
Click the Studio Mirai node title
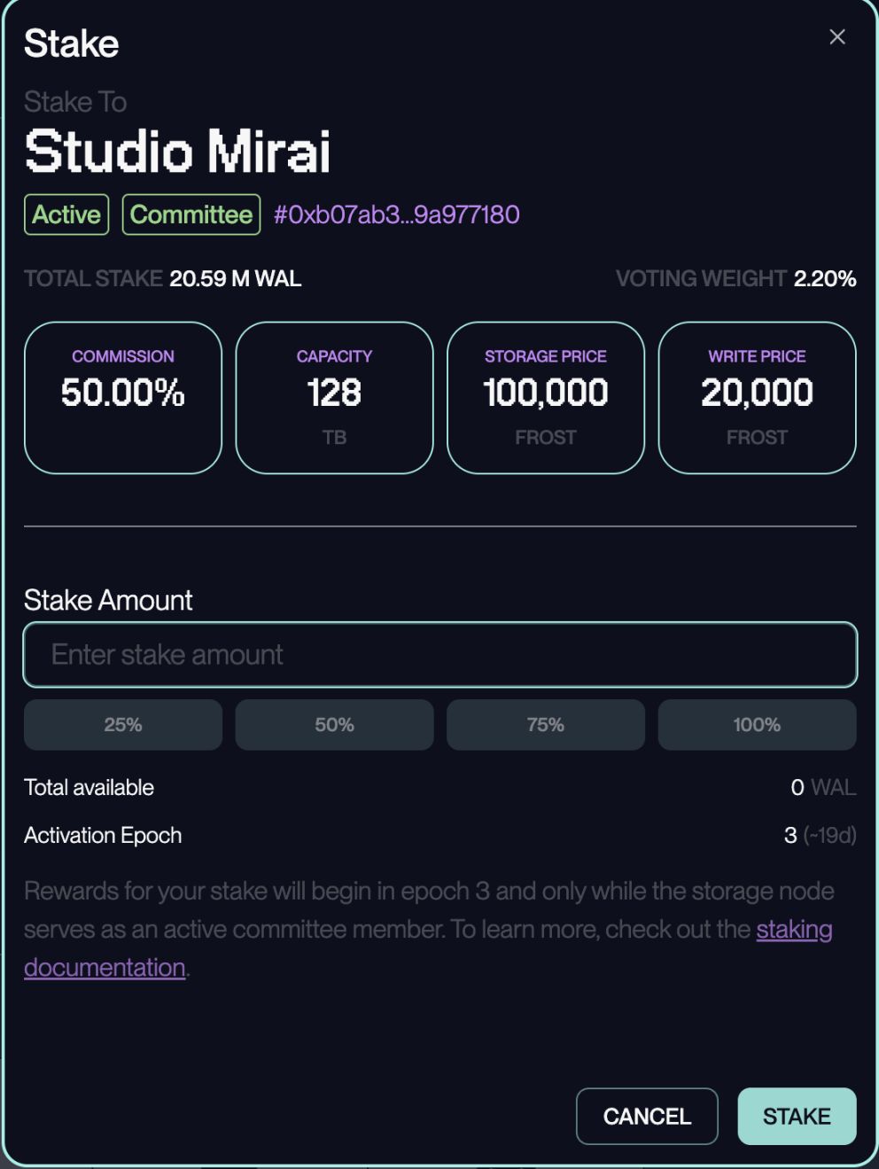click(x=177, y=151)
